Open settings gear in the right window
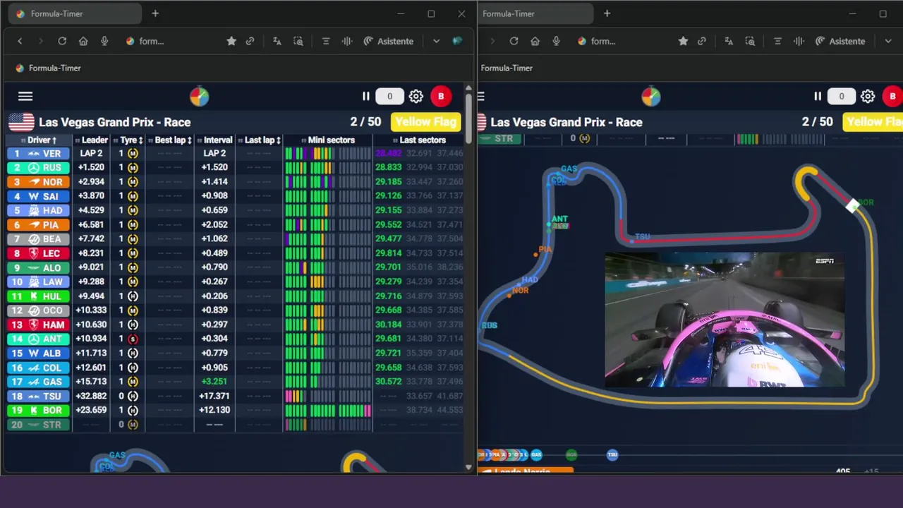 click(868, 97)
